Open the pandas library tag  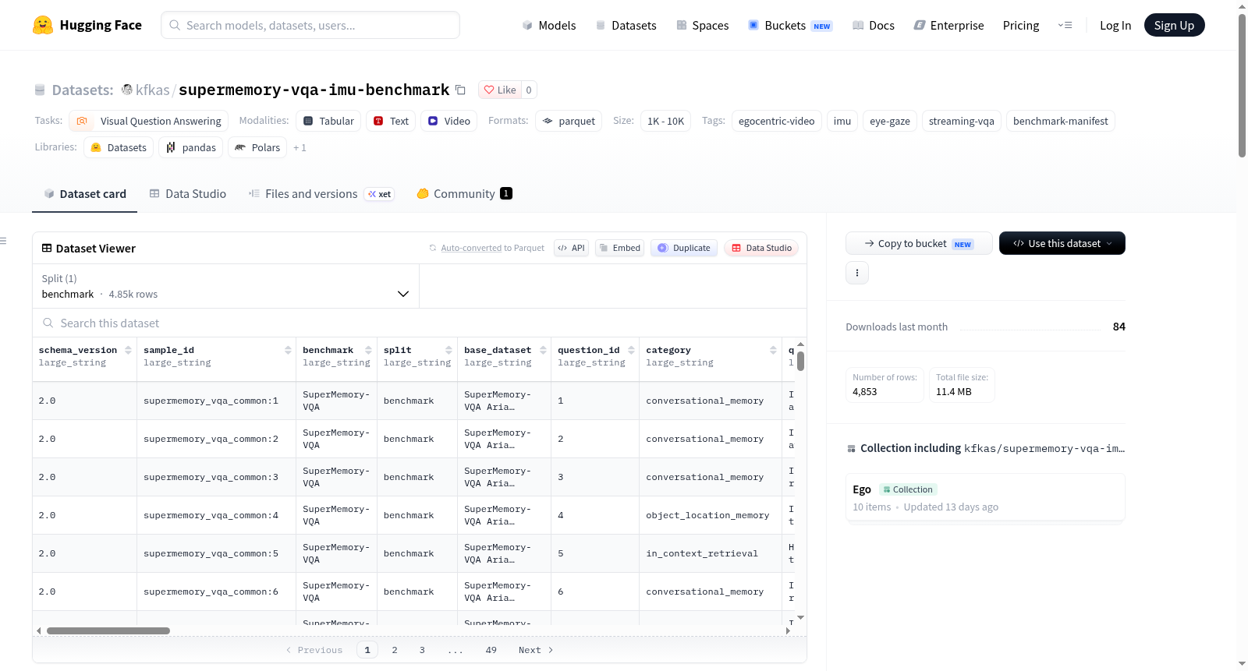point(191,147)
